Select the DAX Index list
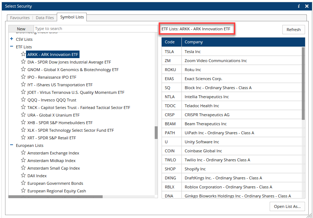The width and height of the screenshot is (313, 218). point(37,176)
